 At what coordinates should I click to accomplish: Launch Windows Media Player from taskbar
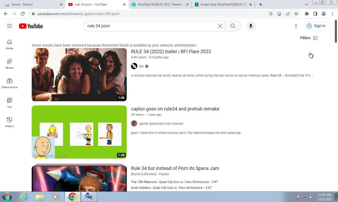coord(56,197)
